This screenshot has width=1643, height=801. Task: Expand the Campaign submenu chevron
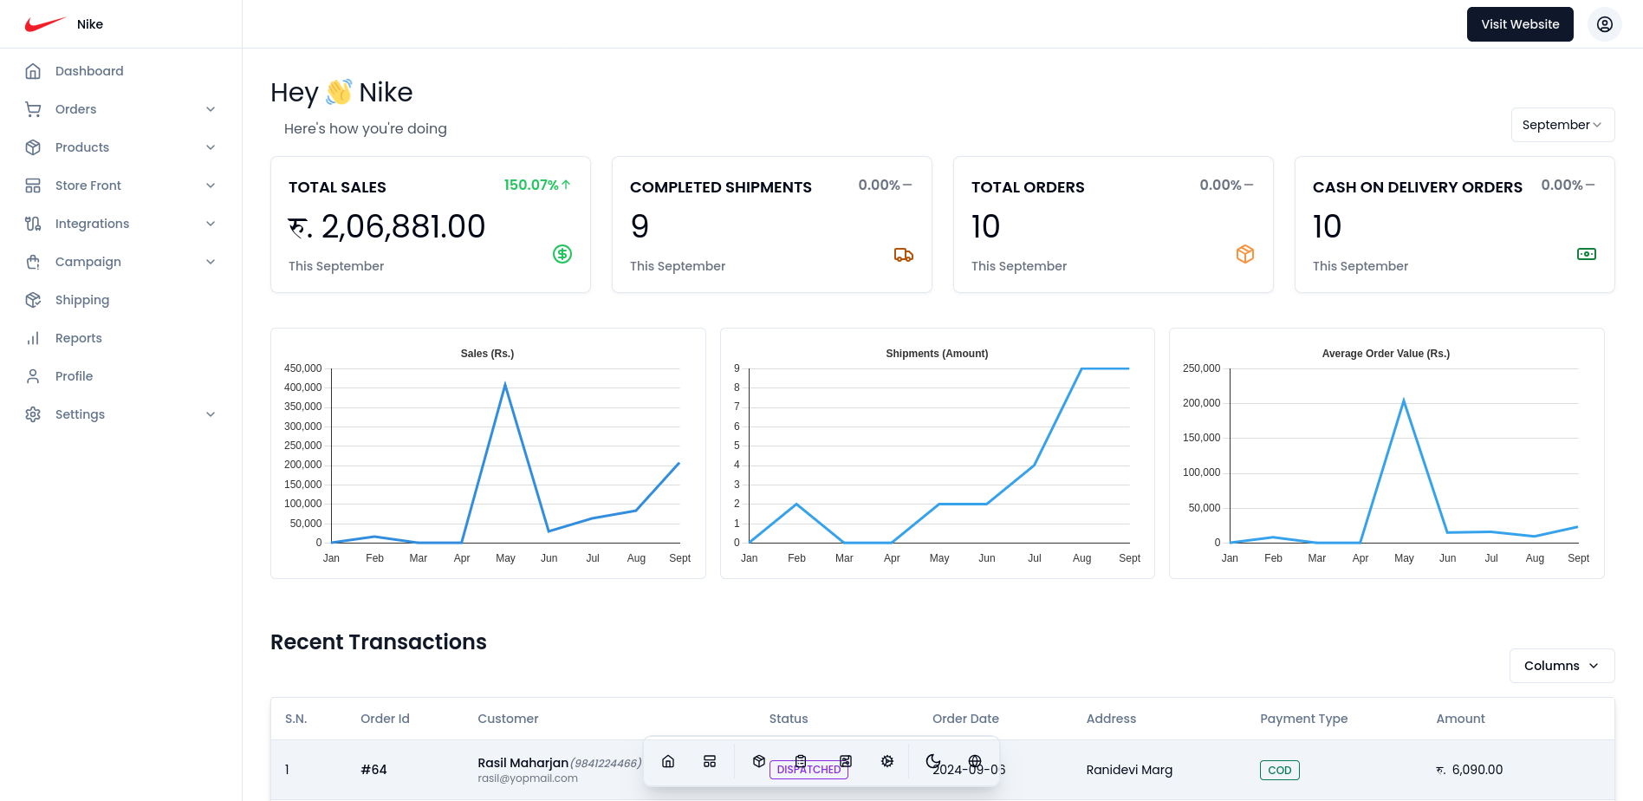coord(211,262)
